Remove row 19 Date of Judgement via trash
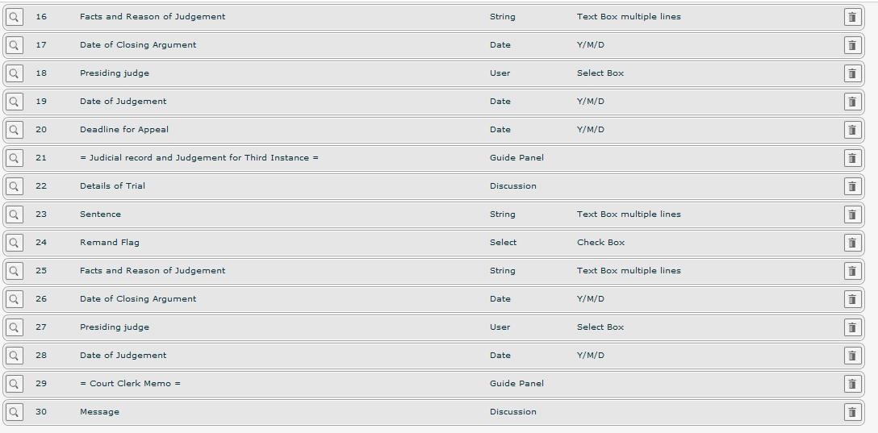878x433 pixels. (x=852, y=102)
